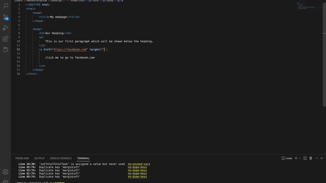Screen dimensions: 326x183
Task: Open the Search view in activity bar
Action: pyautogui.click(x=6, y=6)
